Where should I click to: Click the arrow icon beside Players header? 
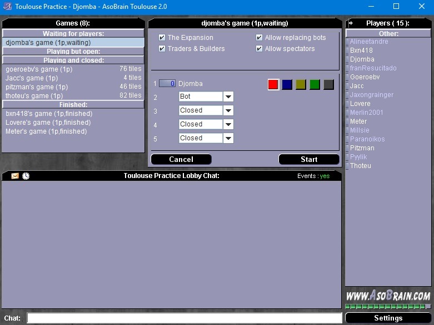coord(351,23)
